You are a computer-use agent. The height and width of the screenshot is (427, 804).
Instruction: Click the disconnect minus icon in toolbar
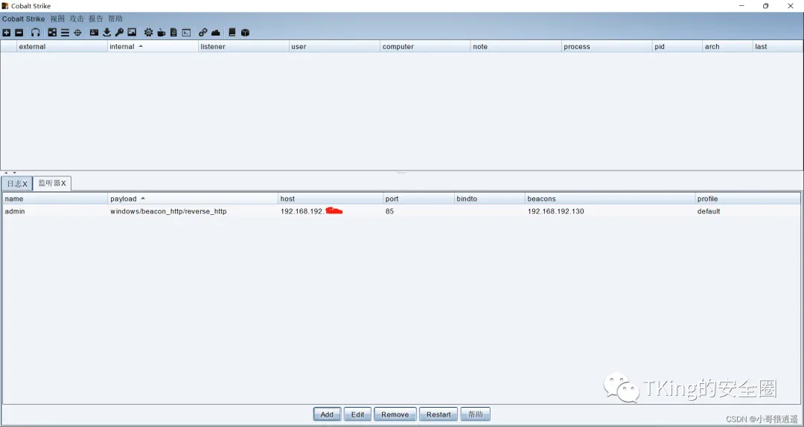click(19, 32)
